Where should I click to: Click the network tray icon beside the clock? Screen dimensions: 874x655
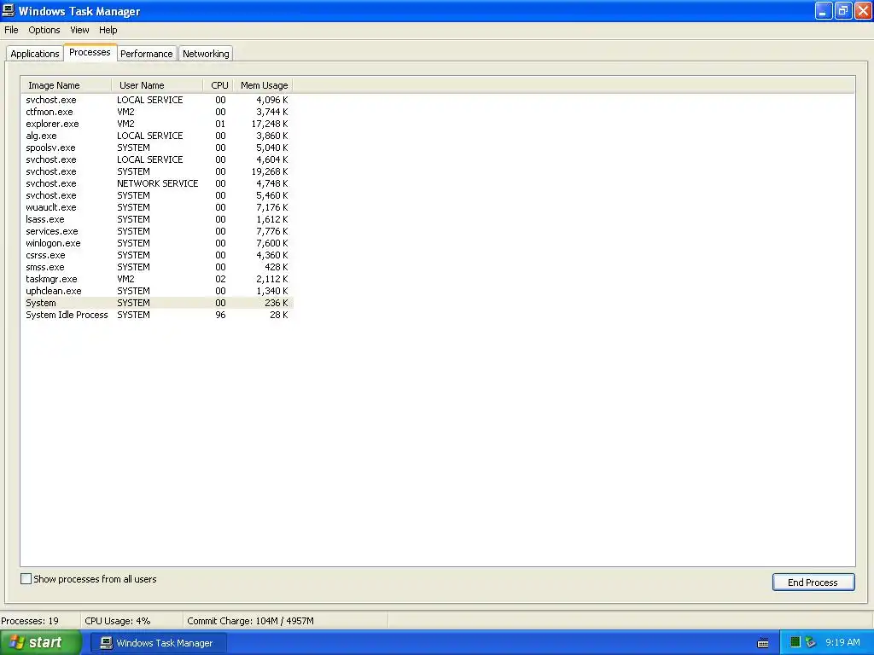pos(811,643)
